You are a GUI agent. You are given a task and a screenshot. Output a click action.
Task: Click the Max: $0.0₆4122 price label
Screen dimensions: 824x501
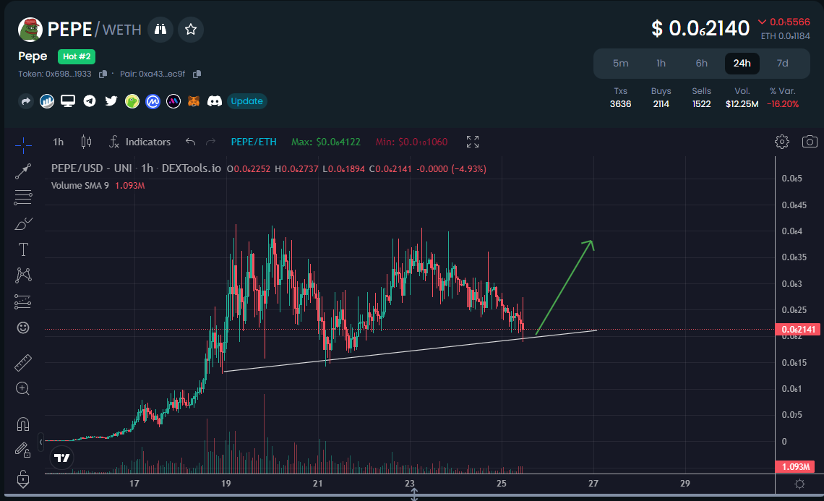click(x=326, y=142)
